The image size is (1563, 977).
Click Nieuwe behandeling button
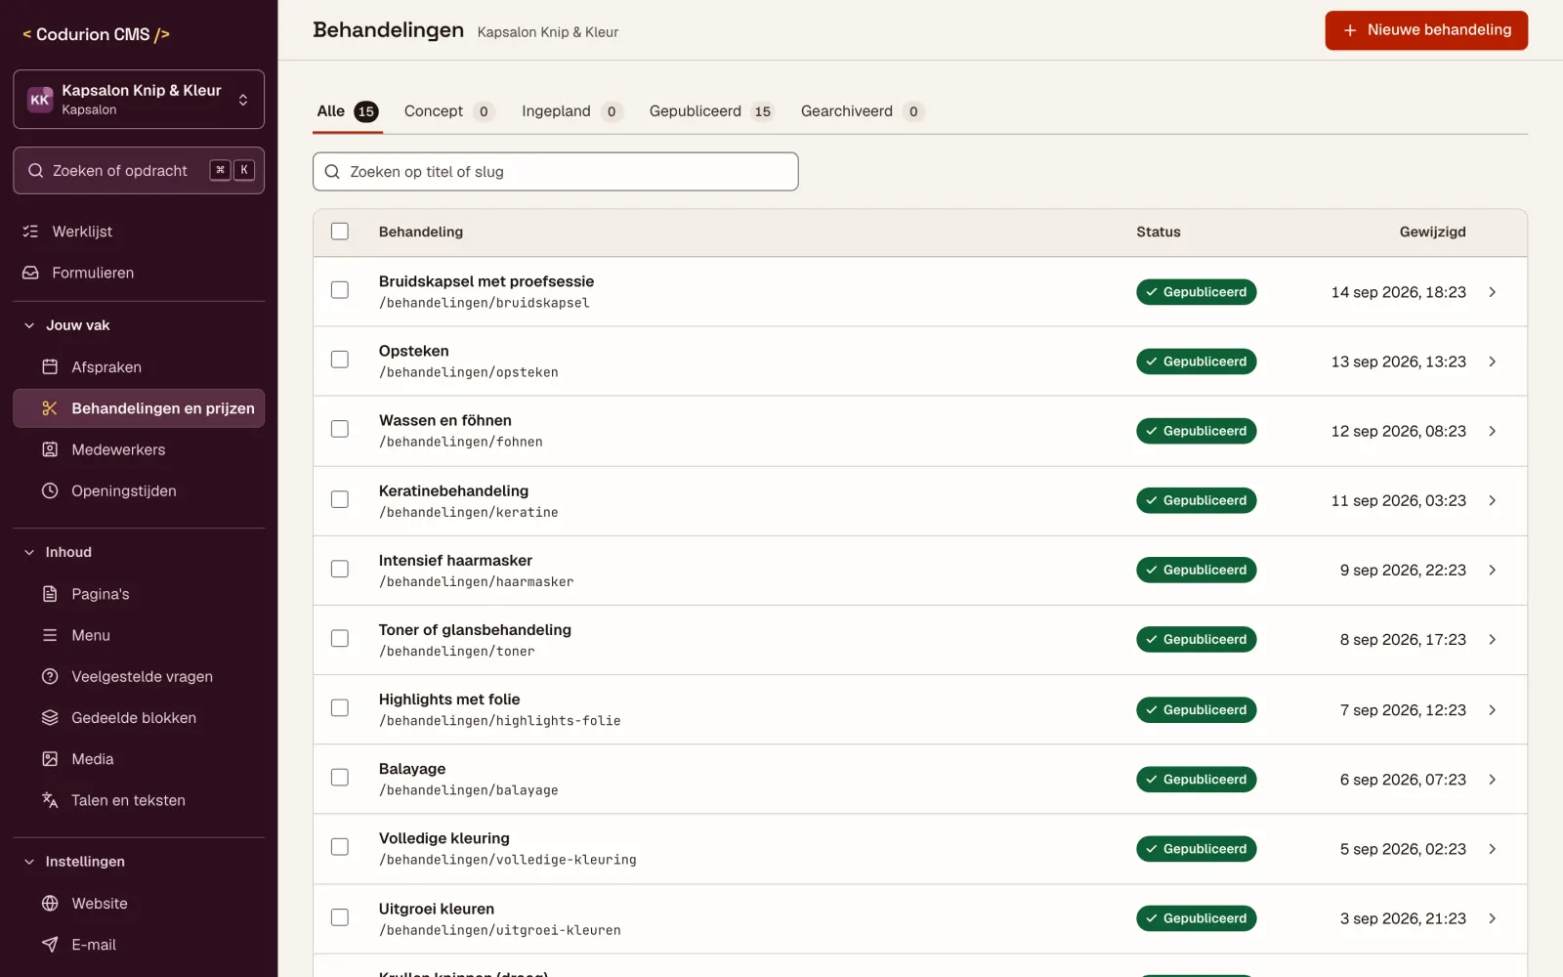(x=1426, y=30)
